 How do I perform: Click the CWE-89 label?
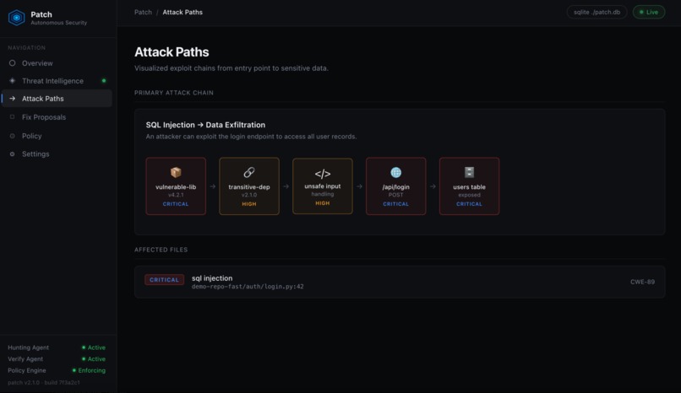642,282
